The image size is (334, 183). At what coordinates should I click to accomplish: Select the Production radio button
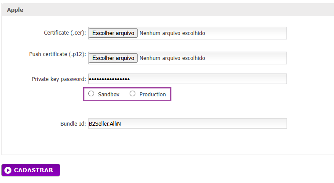click(132, 94)
